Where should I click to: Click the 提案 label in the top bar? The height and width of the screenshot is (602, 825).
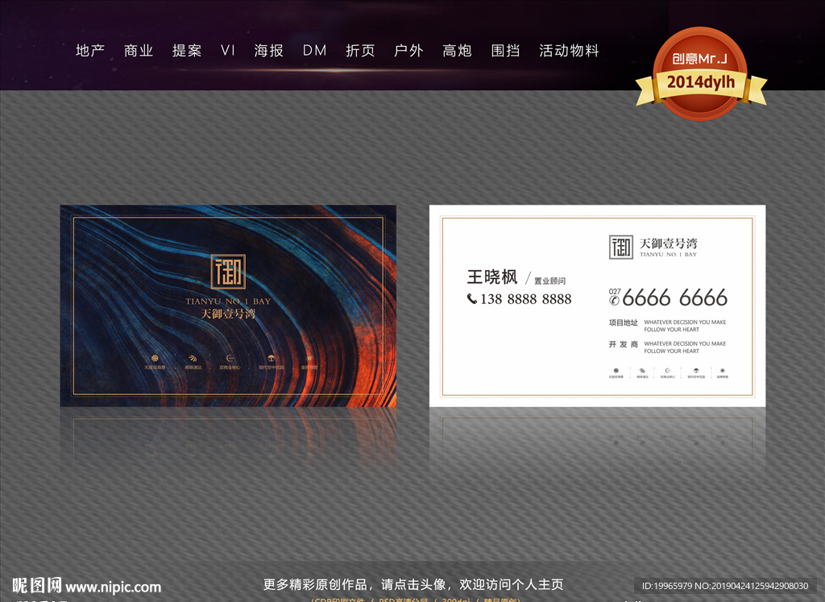coord(187,51)
